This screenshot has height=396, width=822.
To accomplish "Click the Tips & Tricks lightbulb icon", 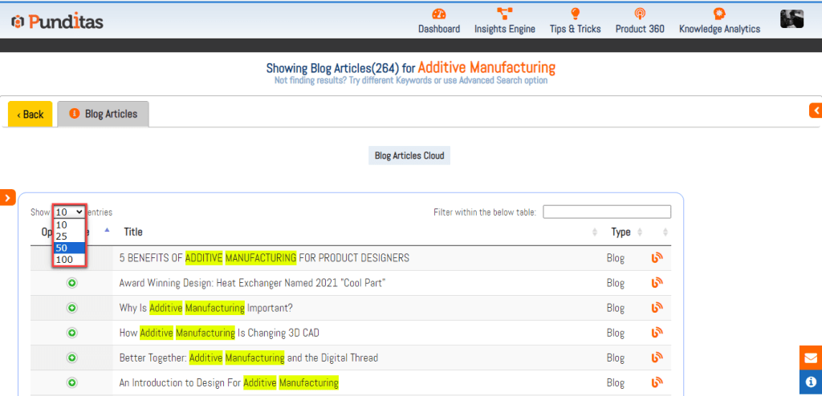I will point(575,14).
